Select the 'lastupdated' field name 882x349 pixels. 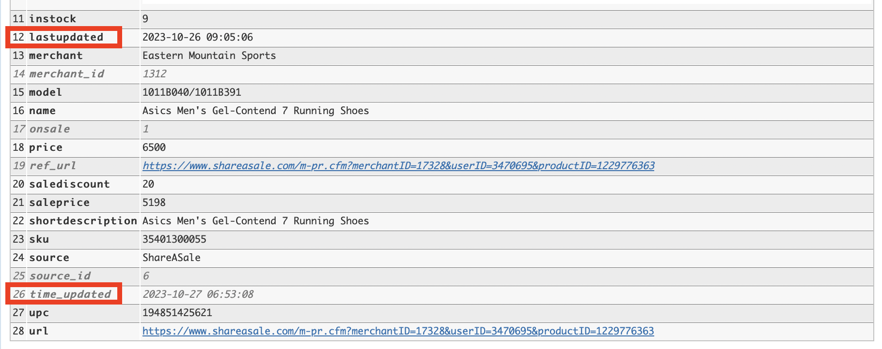coord(66,37)
